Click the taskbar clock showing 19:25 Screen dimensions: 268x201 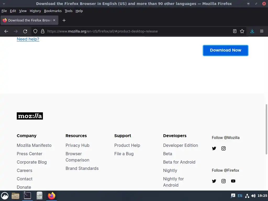pos(262,196)
